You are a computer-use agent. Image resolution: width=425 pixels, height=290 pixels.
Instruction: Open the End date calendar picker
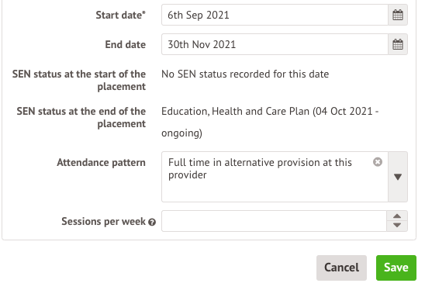(398, 44)
